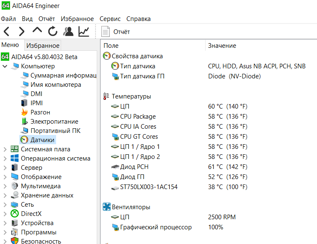The width and height of the screenshot is (317, 244).
Task: Expand the Операционная система node
Action: click(5, 158)
